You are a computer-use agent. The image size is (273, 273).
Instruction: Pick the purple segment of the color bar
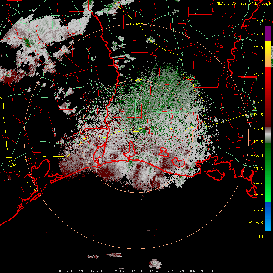(x=268, y=34)
